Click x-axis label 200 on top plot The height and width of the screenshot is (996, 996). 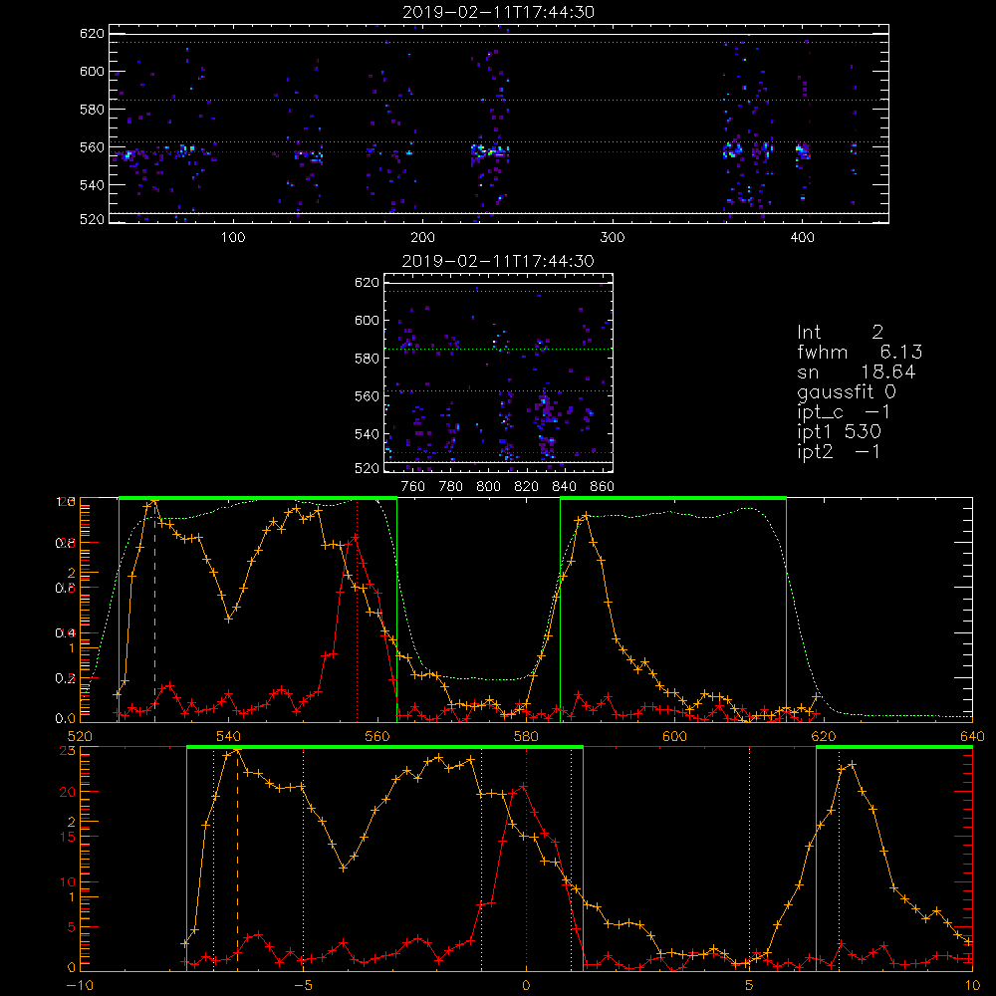[x=422, y=238]
